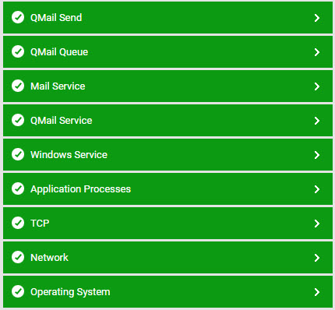Click the QMail Send checkmark status icon
This screenshot has width=335, height=310.
[18, 17]
